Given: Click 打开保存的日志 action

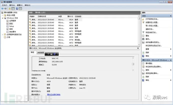Looking at the screenshot, I should point(152,19).
